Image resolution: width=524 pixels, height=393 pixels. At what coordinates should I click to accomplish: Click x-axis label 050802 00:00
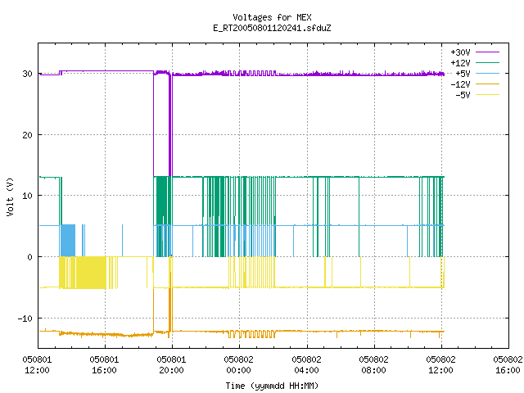[238, 365]
